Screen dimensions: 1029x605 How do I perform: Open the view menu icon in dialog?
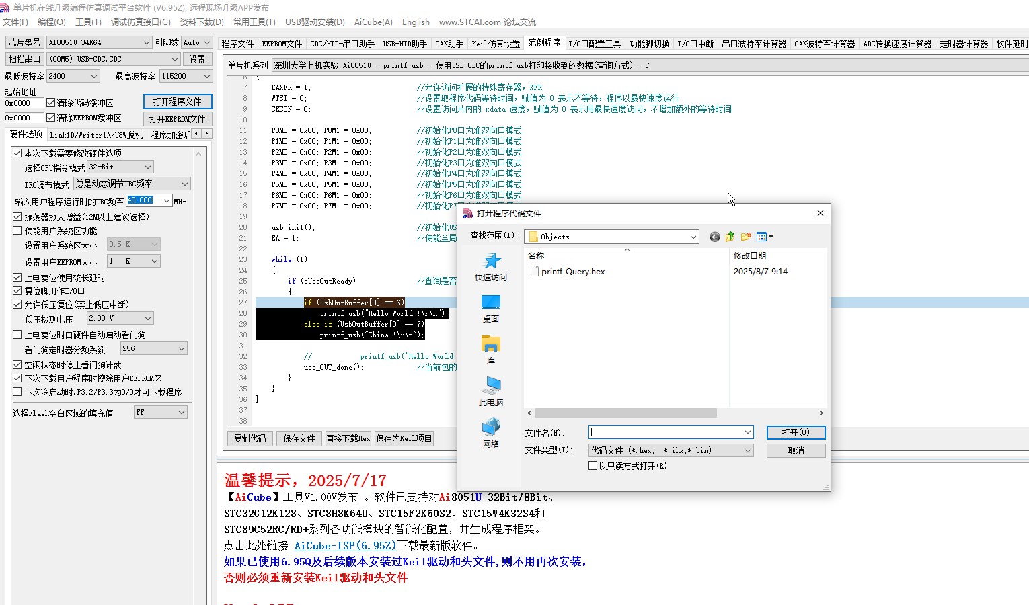point(765,237)
